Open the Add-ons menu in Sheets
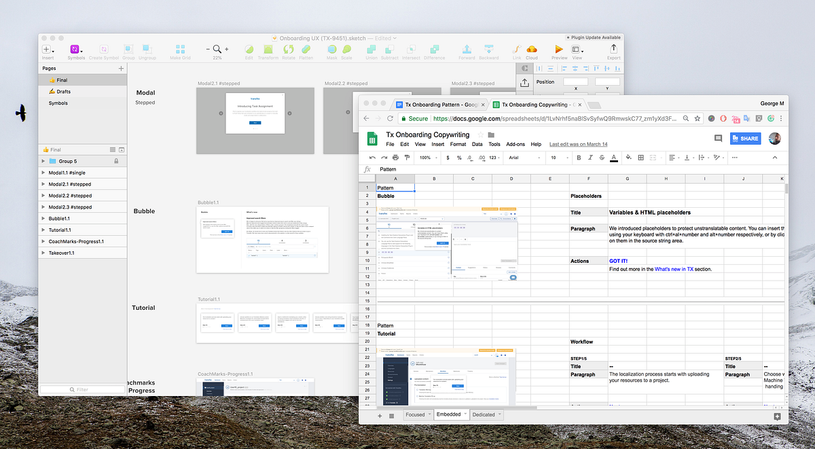815x449 pixels. 515,144
